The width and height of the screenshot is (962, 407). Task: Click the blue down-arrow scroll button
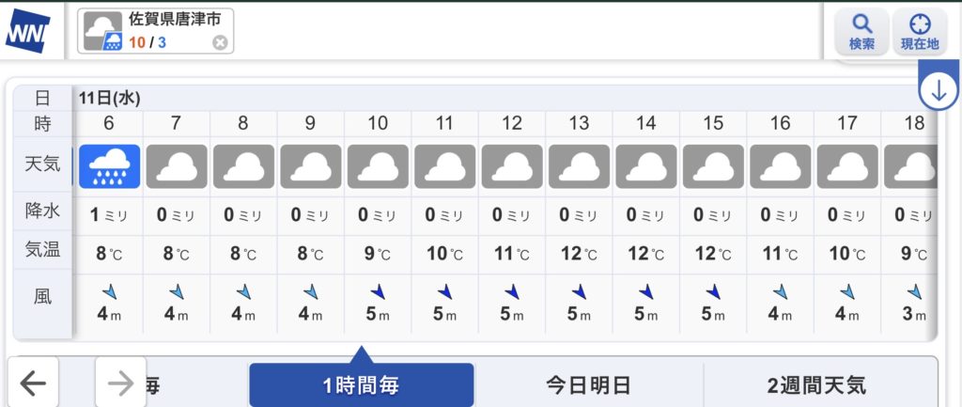click(x=939, y=90)
